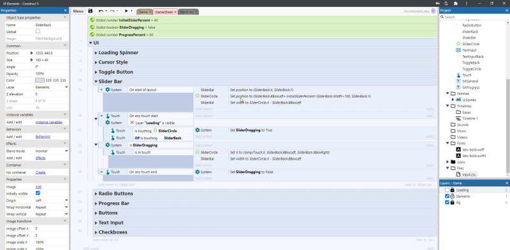Expand the Cursor Style group

[96, 62]
